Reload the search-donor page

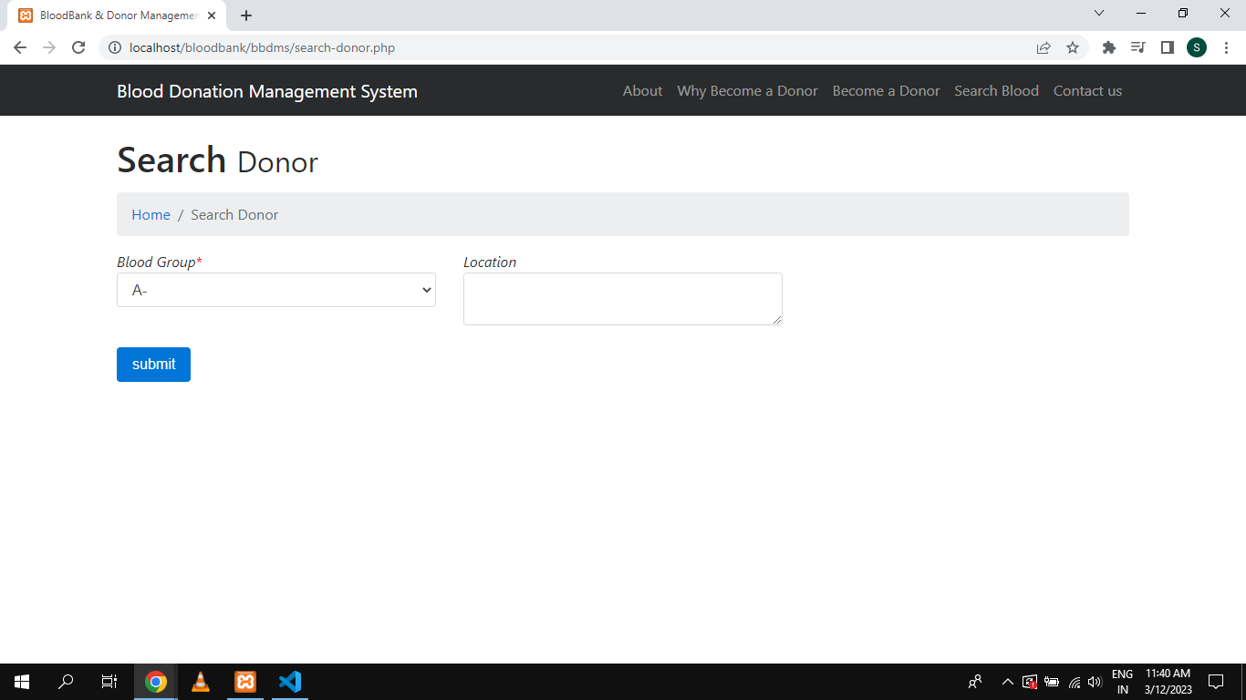tap(78, 46)
